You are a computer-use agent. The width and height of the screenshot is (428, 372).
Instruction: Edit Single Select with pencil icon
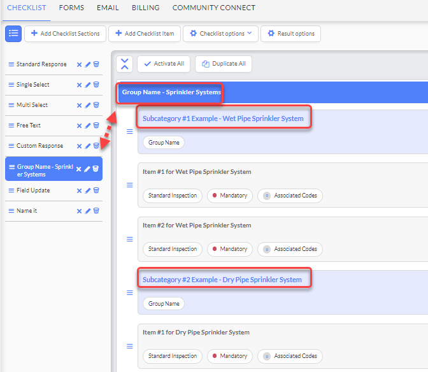pos(88,85)
